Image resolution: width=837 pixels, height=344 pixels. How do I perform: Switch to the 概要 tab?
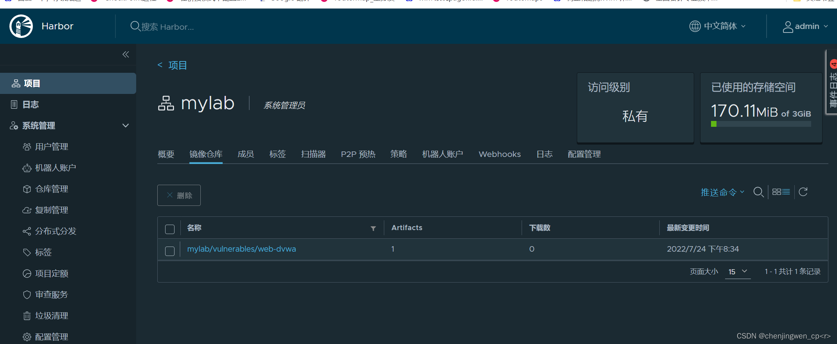click(166, 154)
